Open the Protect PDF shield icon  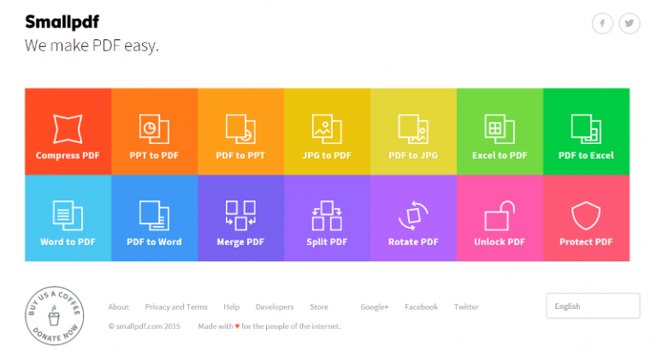tap(586, 216)
